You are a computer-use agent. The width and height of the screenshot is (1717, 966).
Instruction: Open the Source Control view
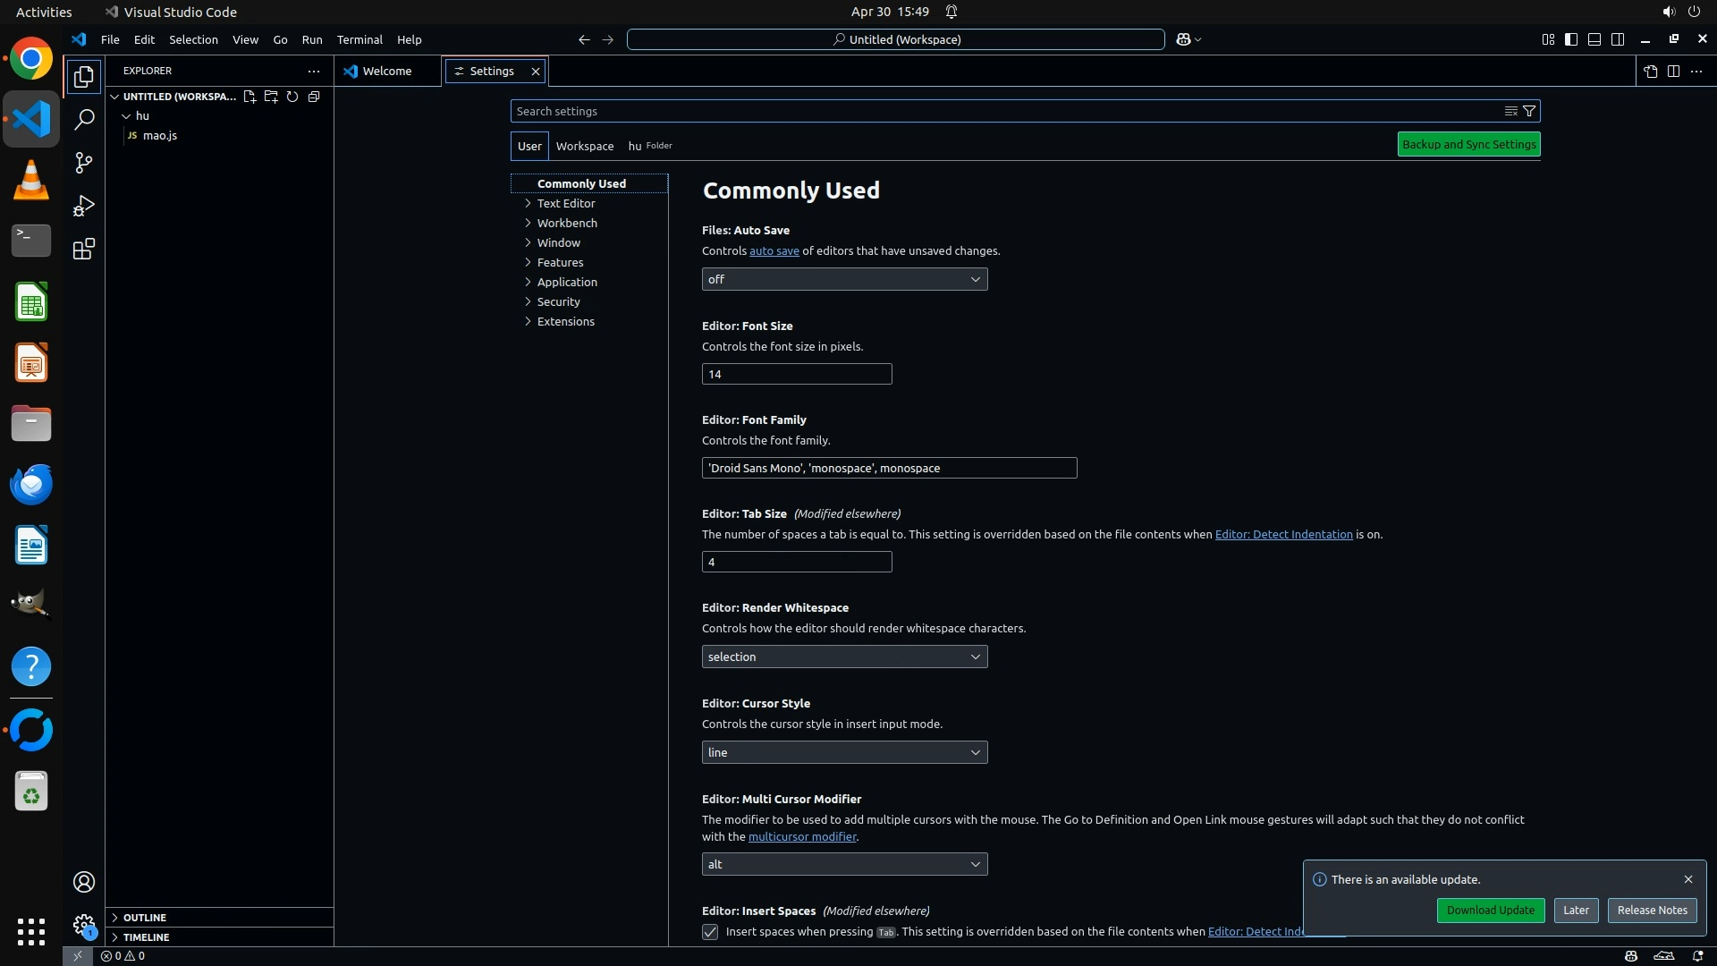coord(83,163)
